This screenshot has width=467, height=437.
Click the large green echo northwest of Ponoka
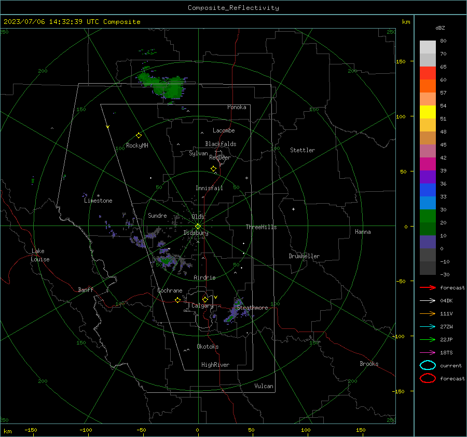162,85
